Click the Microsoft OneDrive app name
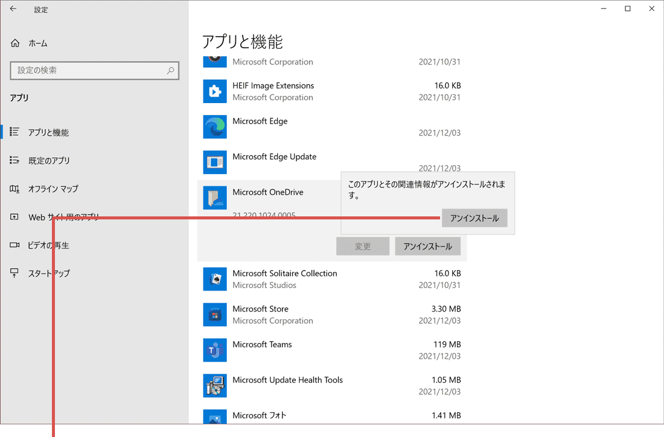This screenshot has height=437, width=664. tap(267, 192)
